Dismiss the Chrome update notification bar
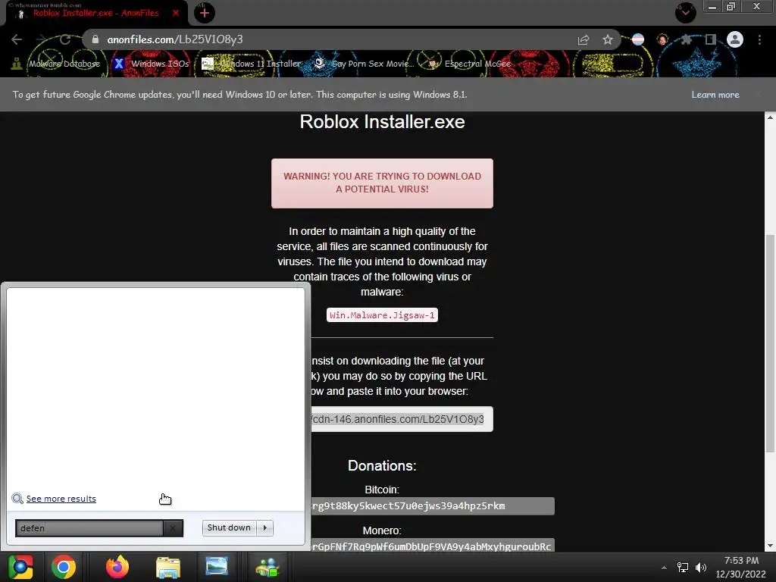This screenshot has height=582, width=776. 758,95
